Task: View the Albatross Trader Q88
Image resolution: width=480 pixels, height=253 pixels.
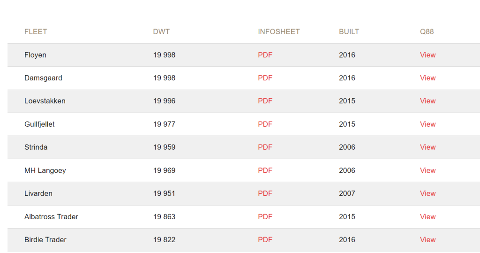Action: tap(427, 217)
